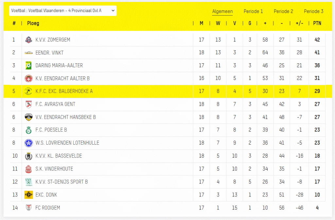The image size is (335, 220).
Task: Click the K.V. Eendracht Aalter B crest
Action: 29,78
